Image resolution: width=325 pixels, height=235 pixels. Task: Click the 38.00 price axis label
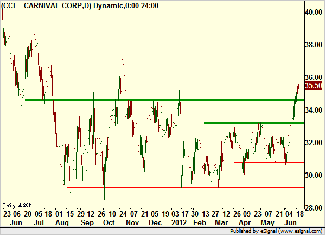(314, 45)
